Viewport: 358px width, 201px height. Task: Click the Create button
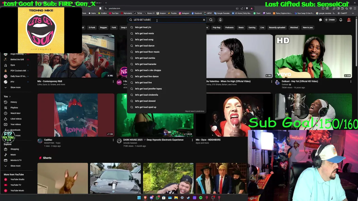coord(330,20)
